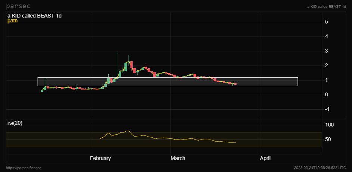352x172 pixels.
Task: Click the parsec logo text
Action: pos(18,6)
